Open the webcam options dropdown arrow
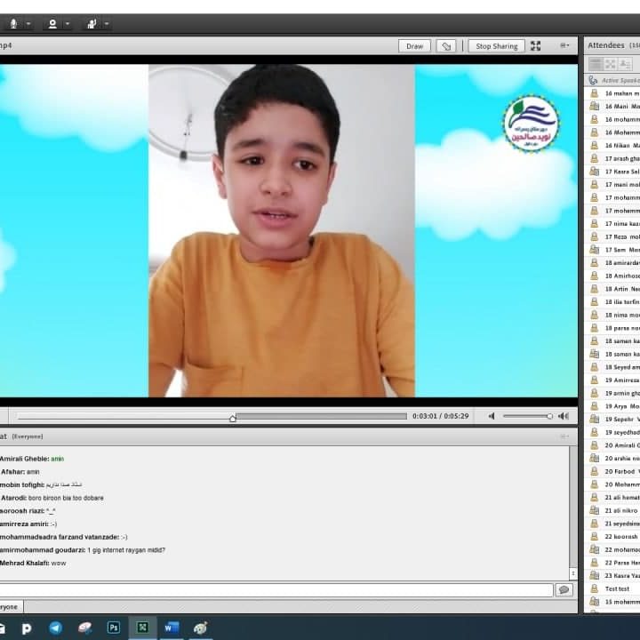 coord(68,24)
